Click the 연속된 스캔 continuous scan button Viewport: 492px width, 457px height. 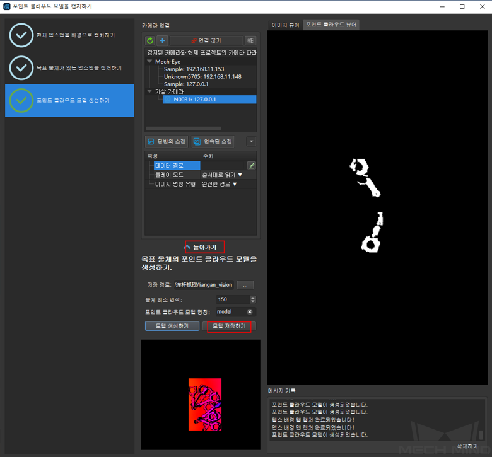(x=213, y=141)
